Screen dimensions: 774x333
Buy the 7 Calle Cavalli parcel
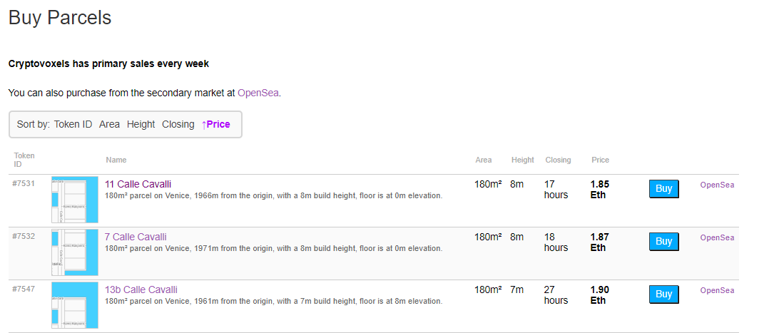point(663,242)
